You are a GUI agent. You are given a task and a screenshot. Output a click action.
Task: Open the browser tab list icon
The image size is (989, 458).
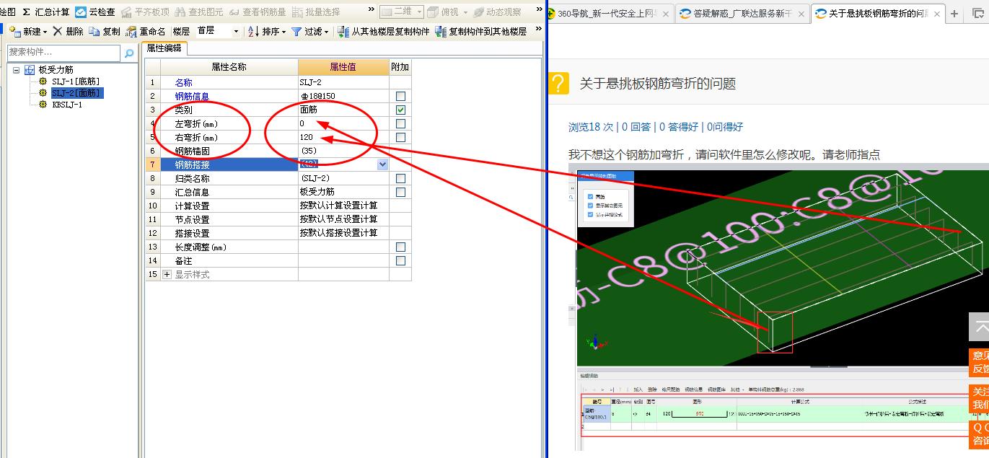click(x=980, y=14)
